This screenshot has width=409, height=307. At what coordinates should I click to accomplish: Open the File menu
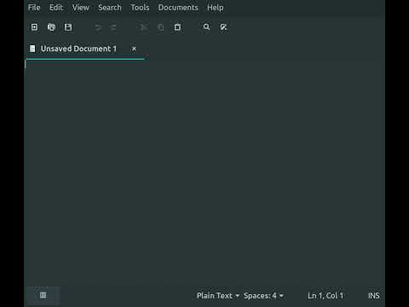[x=34, y=8]
